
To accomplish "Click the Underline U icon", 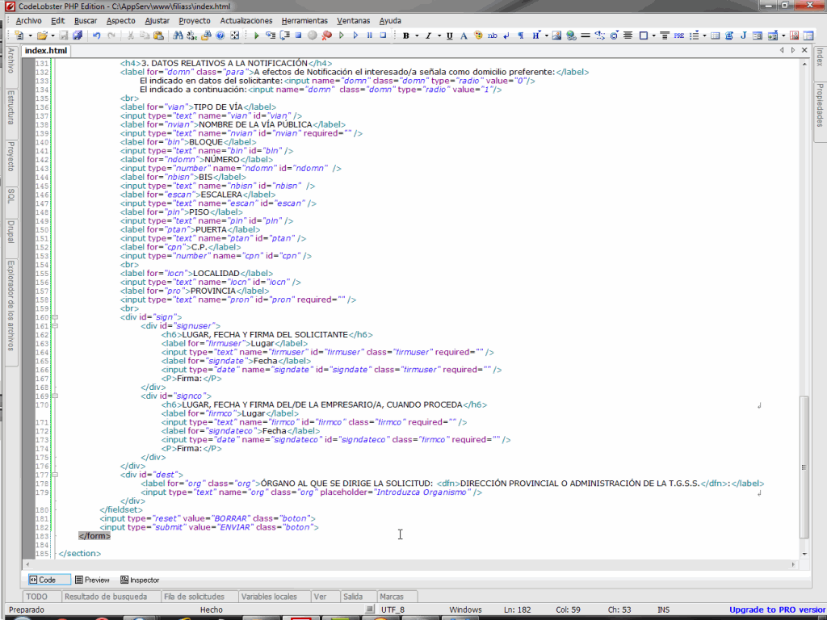I will (450, 36).
